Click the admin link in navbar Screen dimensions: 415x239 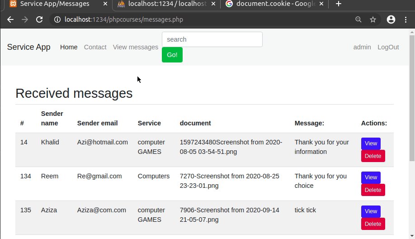362,47
